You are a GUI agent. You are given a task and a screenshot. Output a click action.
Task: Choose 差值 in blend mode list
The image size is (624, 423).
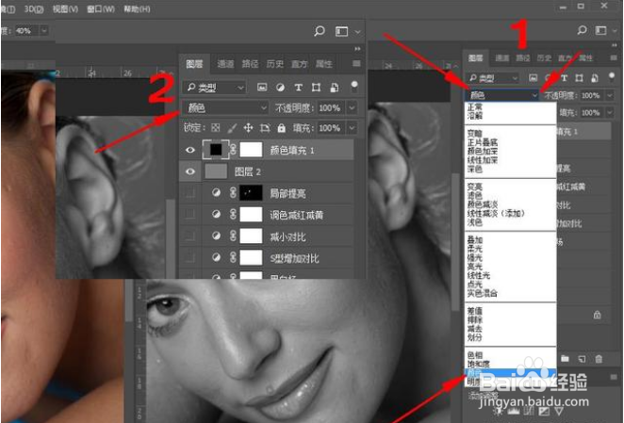point(475,310)
